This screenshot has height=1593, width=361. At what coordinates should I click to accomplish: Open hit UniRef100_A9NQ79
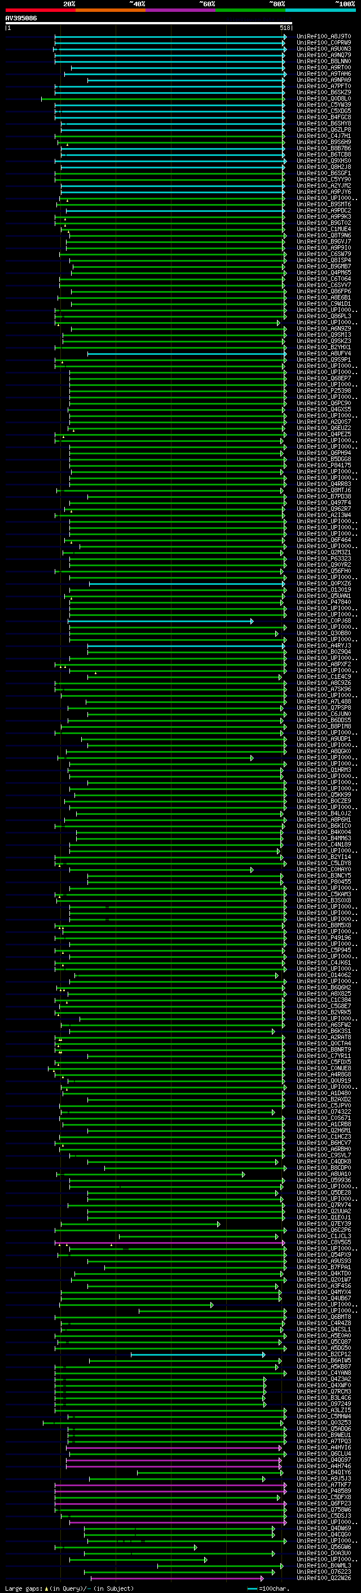click(323, 55)
